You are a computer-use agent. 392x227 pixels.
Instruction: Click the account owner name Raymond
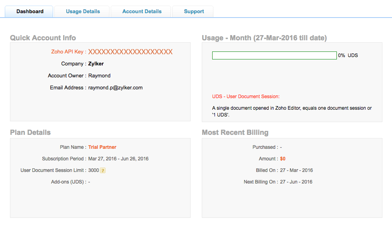point(99,76)
